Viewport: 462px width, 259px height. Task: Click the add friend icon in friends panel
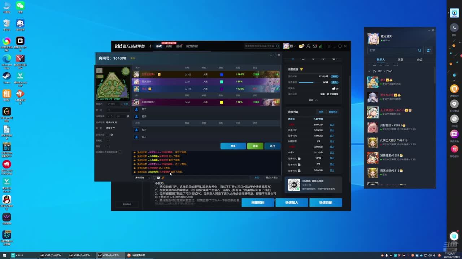pyautogui.click(x=428, y=50)
